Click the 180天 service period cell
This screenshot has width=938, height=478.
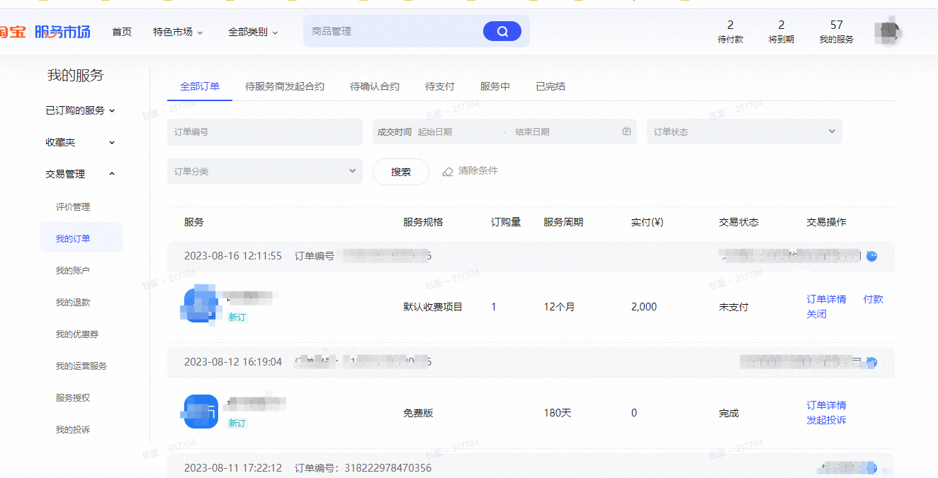pyautogui.click(x=557, y=413)
